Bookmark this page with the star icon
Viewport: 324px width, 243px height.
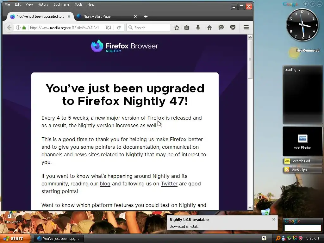(177, 28)
